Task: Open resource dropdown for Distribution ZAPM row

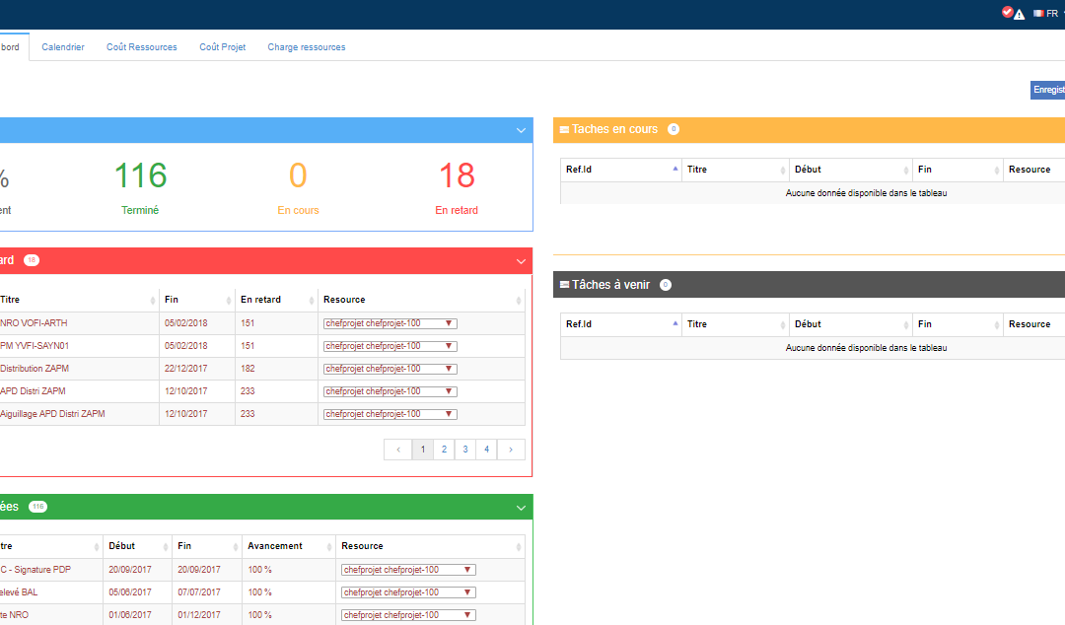Action: tap(390, 369)
